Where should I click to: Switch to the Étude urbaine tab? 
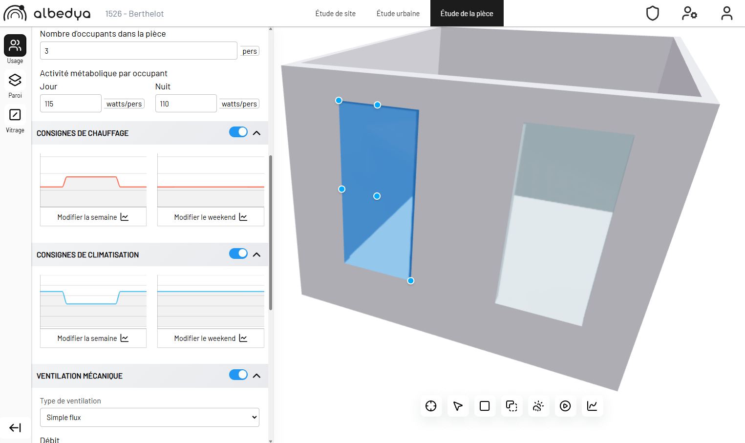point(398,13)
